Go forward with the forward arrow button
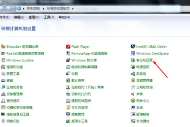This screenshot has height=127, width=190. pos(8,9)
